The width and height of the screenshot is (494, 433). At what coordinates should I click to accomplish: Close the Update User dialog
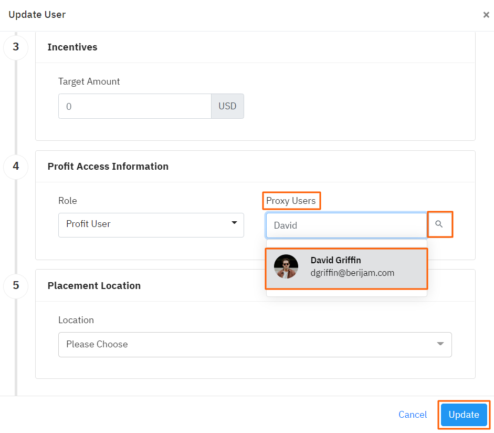click(x=486, y=15)
